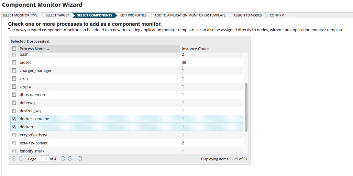Viewport: 353px width, 176px height.
Task: Refresh the process list
Action: (x=80, y=159)
